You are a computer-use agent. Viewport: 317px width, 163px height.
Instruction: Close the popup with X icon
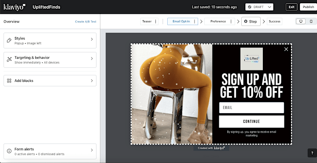tap(286, 49)
